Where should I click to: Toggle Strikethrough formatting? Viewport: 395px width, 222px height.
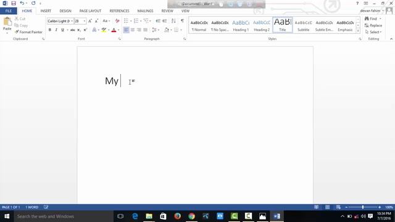(x=73, y=30)
